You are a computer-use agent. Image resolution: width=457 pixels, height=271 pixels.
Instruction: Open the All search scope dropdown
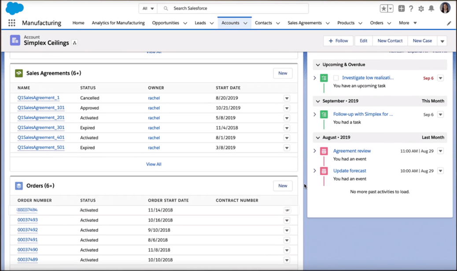pos(148,8)
